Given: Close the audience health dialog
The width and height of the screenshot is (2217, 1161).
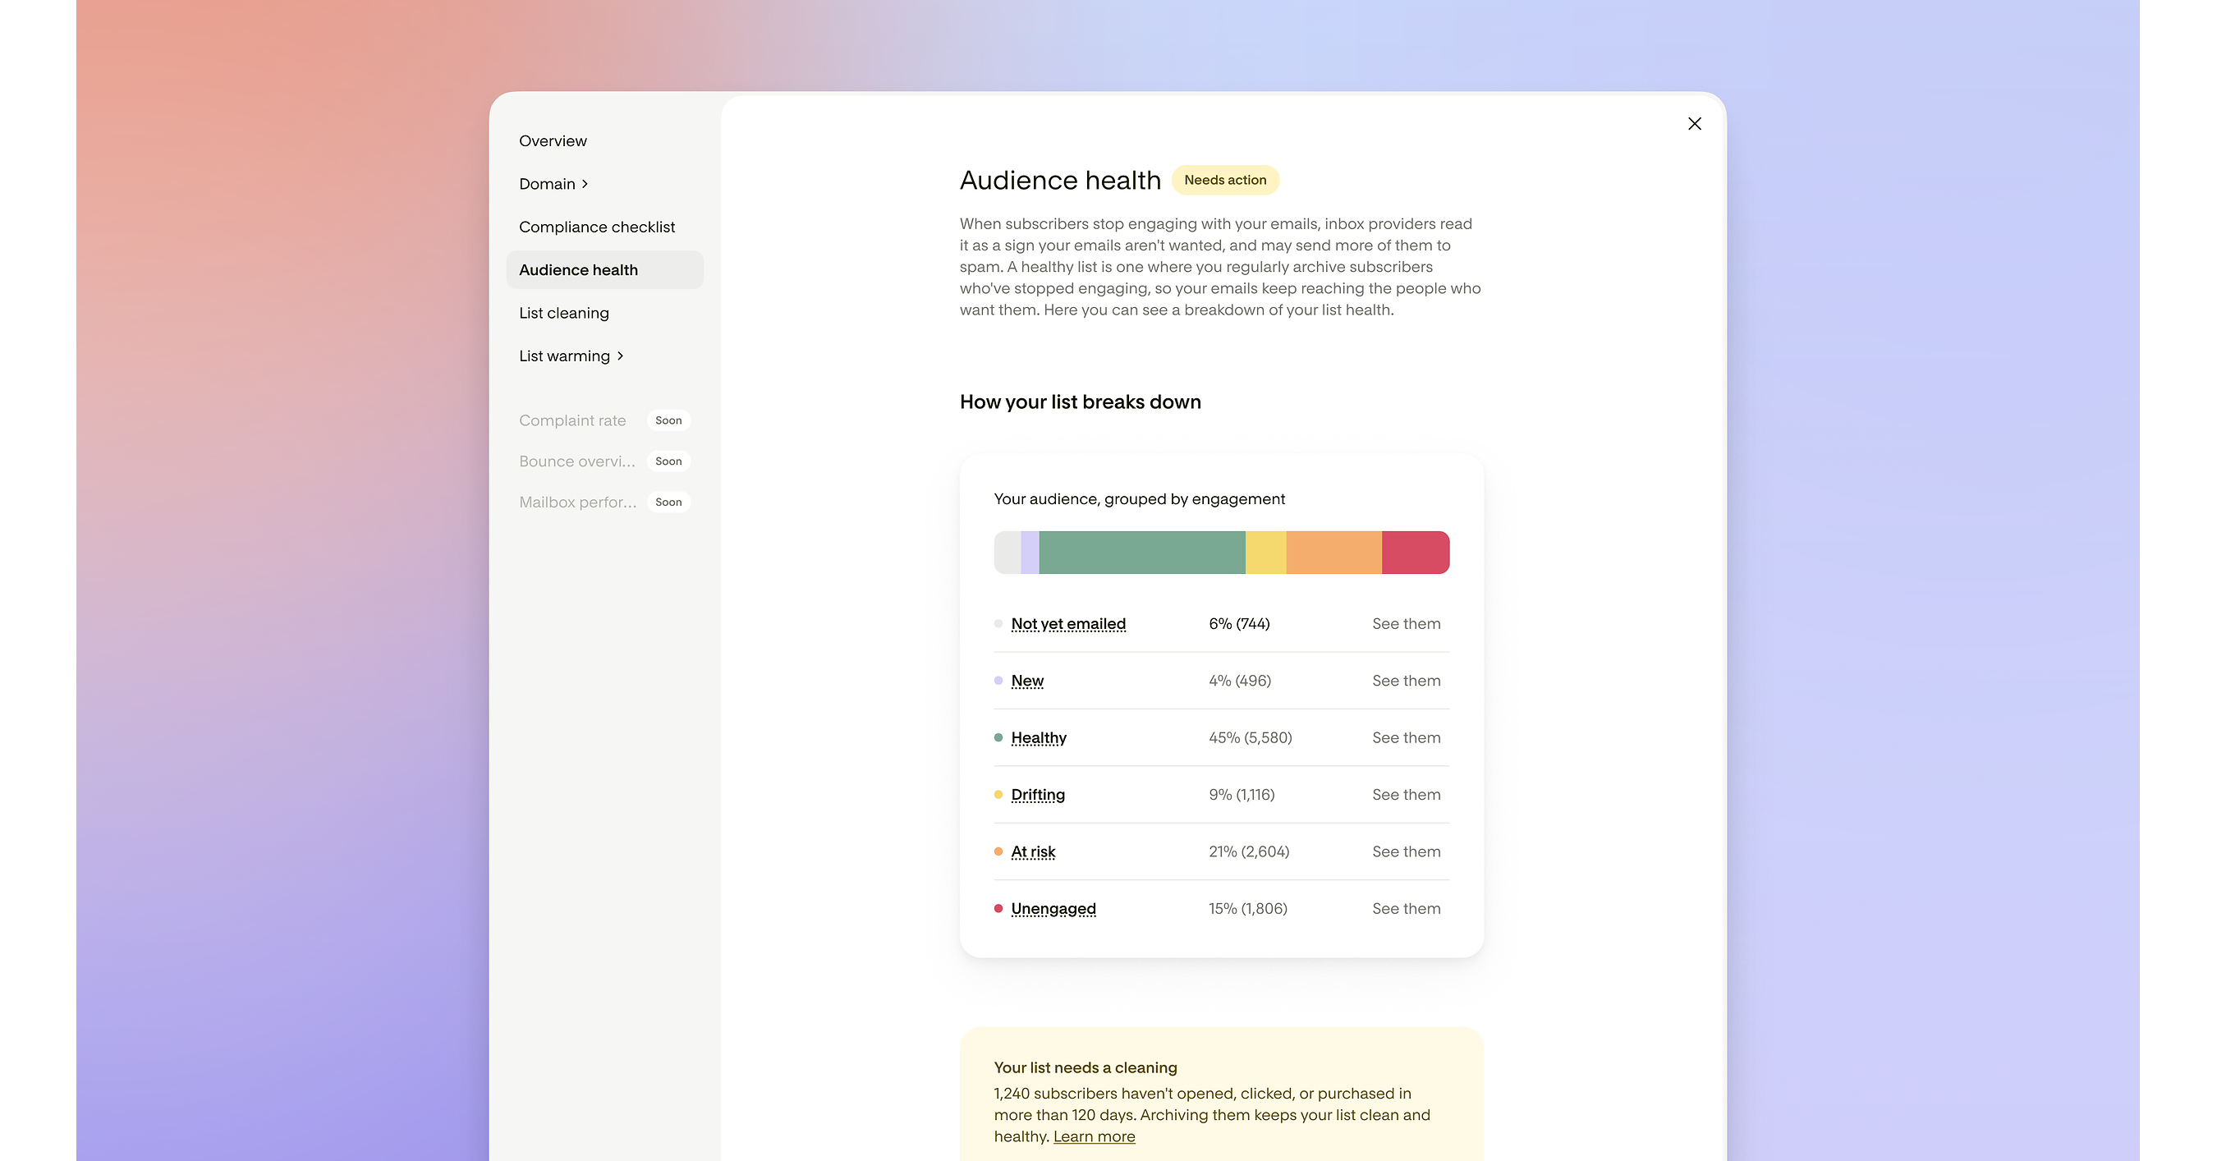Looking at the screenshot, I should (1694, 124).
